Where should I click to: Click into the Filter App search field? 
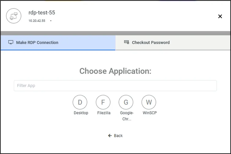coord(115,86)
